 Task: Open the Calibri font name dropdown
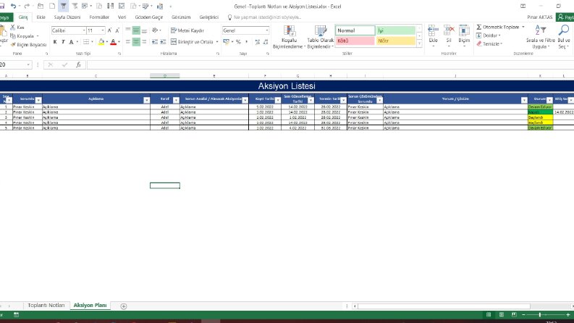[x=84, y=30]
